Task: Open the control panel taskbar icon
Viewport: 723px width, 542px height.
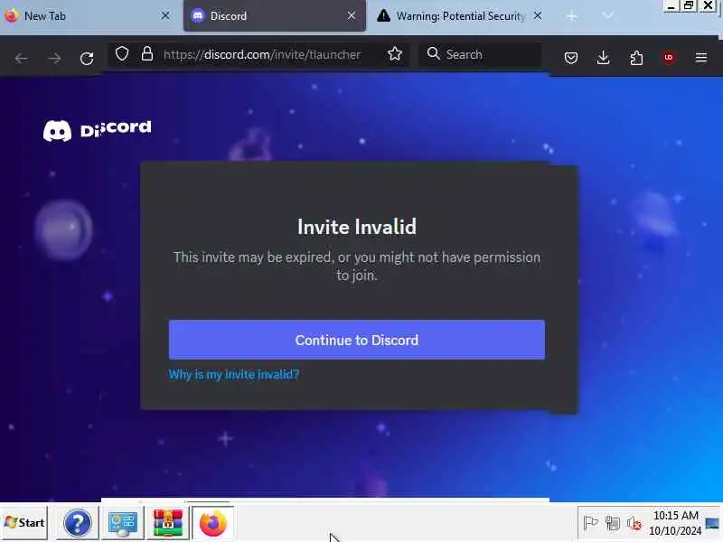Action: (x=122, y=523)
